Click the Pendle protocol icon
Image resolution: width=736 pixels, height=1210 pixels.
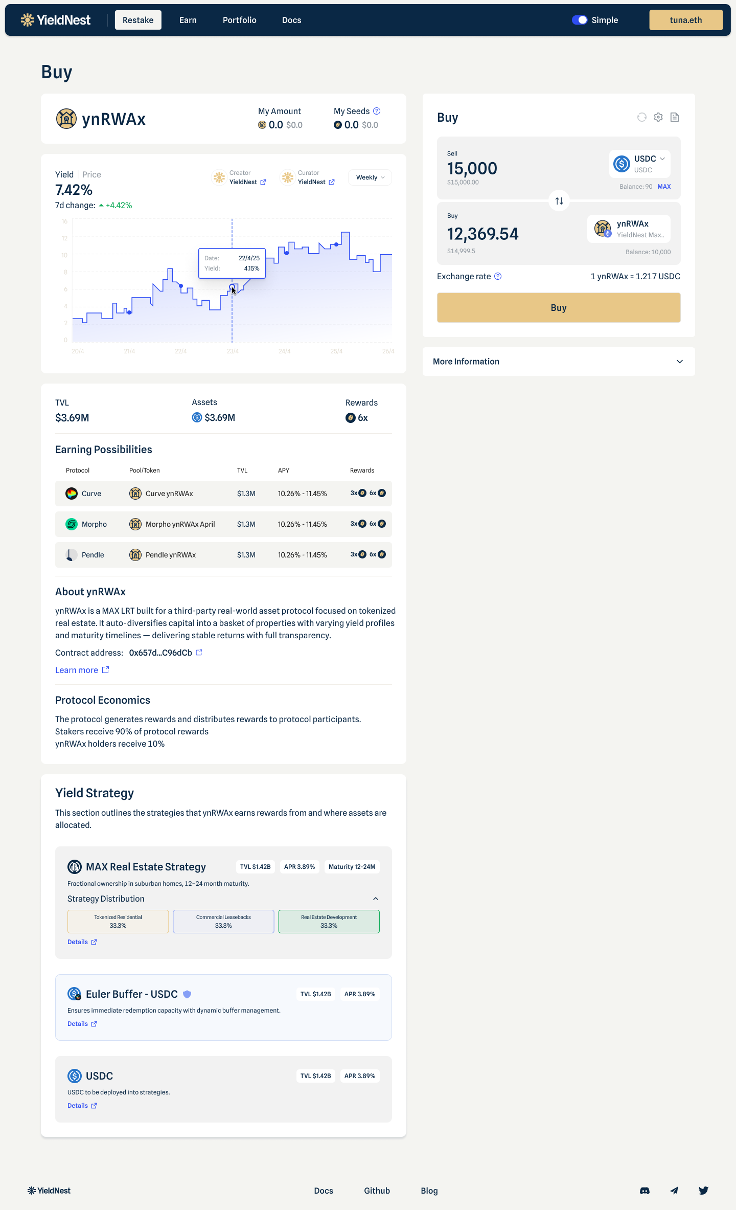coord(72,555)
